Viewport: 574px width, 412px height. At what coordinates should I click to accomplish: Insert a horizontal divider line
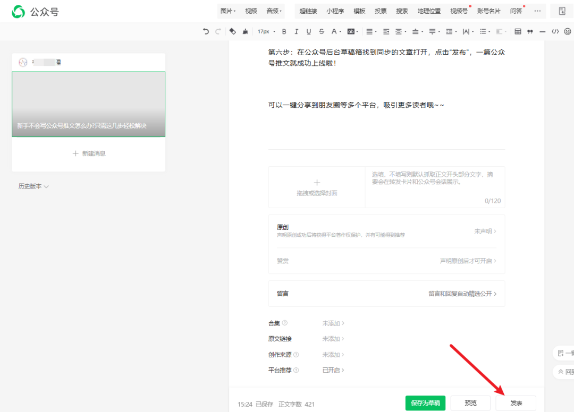[542, 32]
